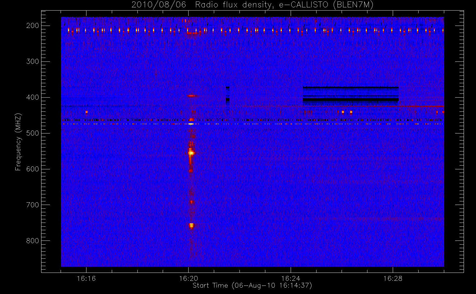Click the long black band between 16:24 and 16:28
This screenshot has width=476, height=294.
pos(351,100)
